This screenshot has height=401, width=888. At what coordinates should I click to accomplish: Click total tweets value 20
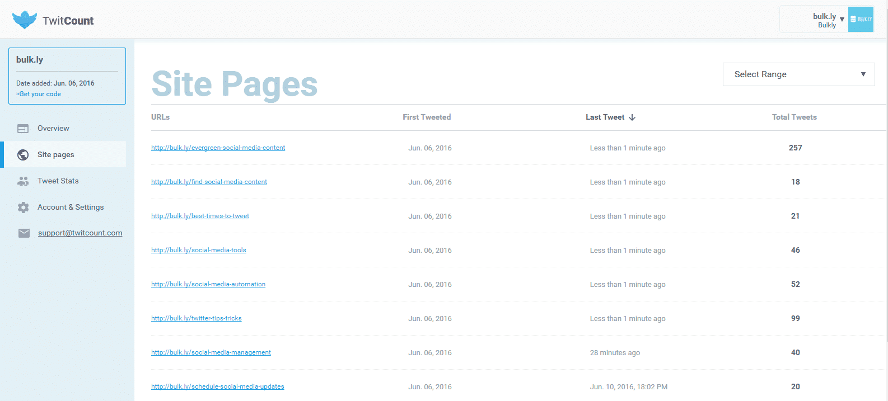[x=795, y=386]
